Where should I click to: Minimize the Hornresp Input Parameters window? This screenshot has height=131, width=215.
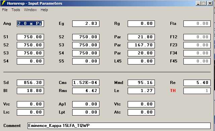[x=198, y=3]
